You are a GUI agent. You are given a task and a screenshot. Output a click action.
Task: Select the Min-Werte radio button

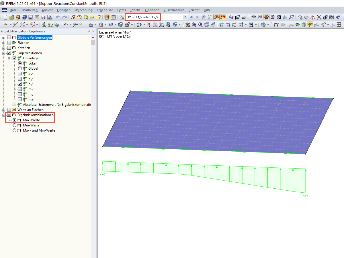pos(15,125)
